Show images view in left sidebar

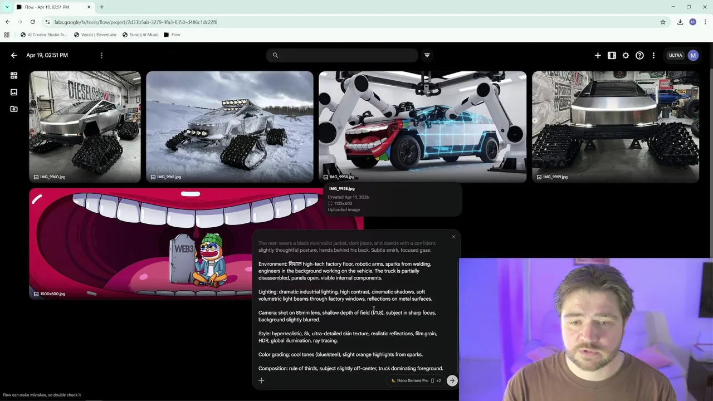[x=14, y=92]
